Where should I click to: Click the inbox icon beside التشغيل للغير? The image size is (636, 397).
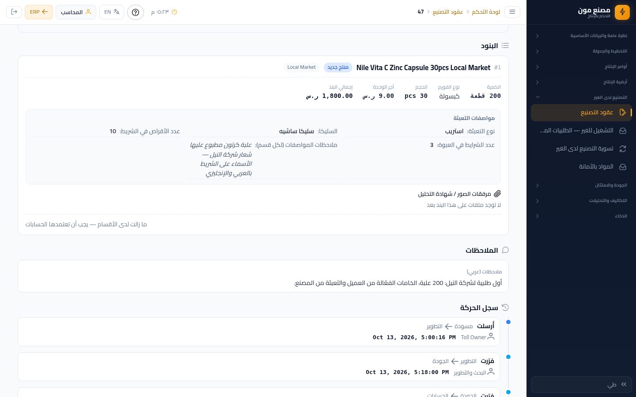623,131
